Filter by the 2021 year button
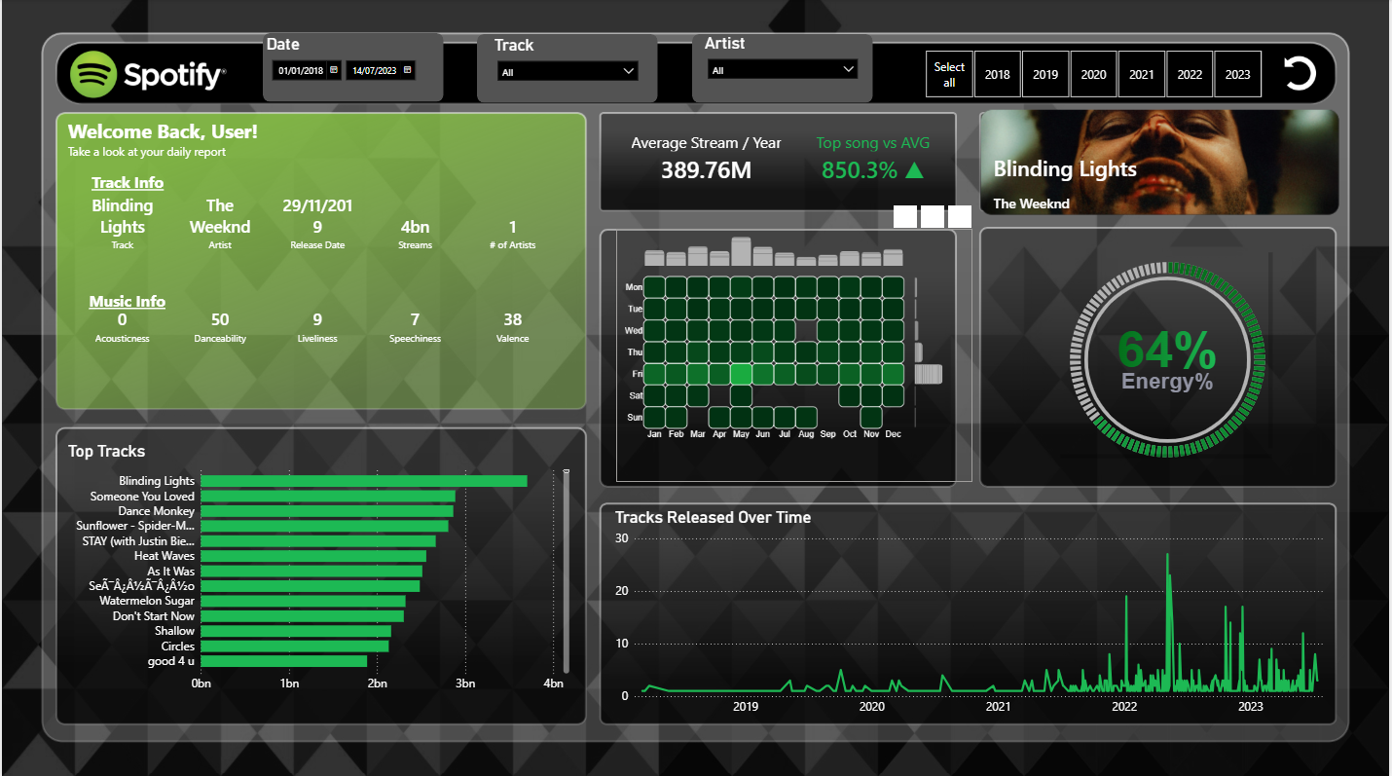 [x=1142, y=74]
